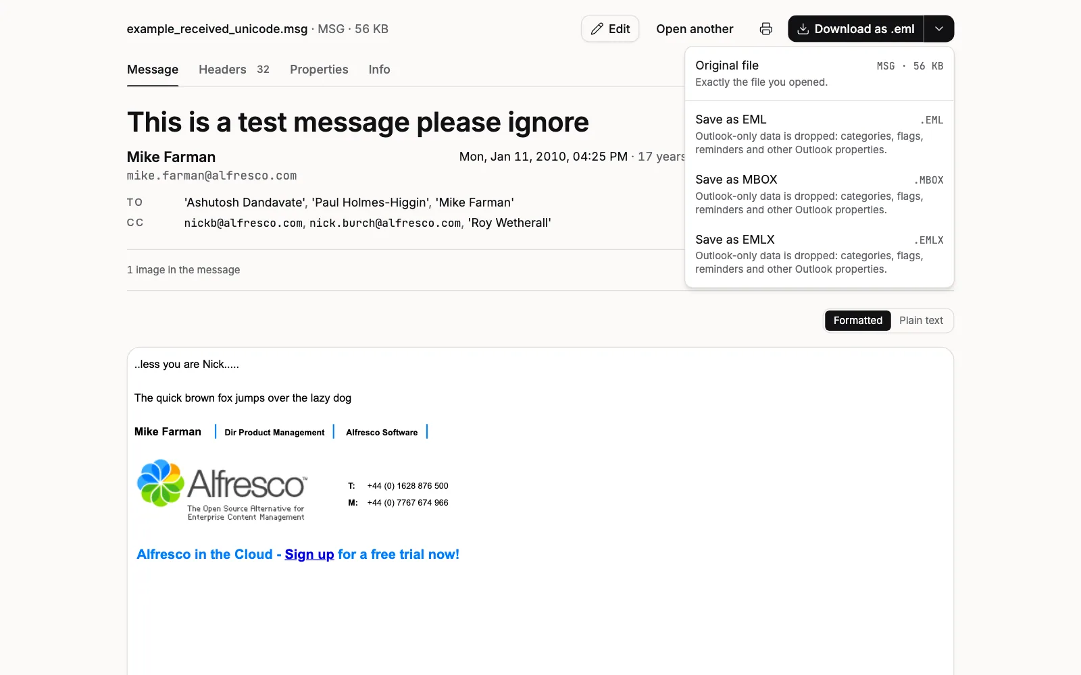Click CC recipient 'Roy Wetherall'
The height and width of the screenshot is (675, 1081).
tap(509, 223)
